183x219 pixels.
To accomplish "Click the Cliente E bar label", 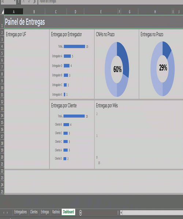I will click(59, 133).
